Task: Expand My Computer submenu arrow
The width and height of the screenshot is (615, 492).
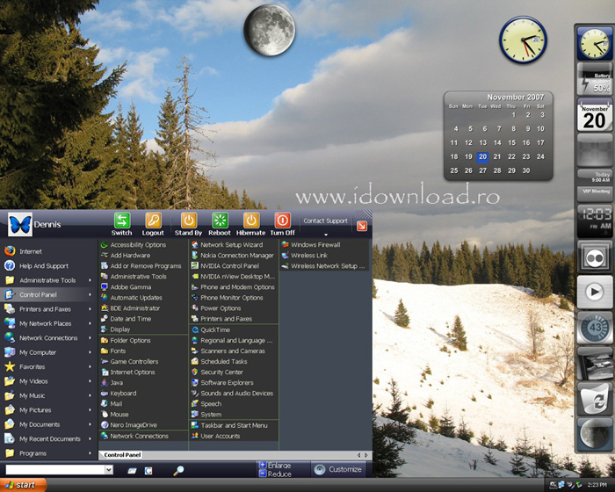Action: [x=90, y=352]
